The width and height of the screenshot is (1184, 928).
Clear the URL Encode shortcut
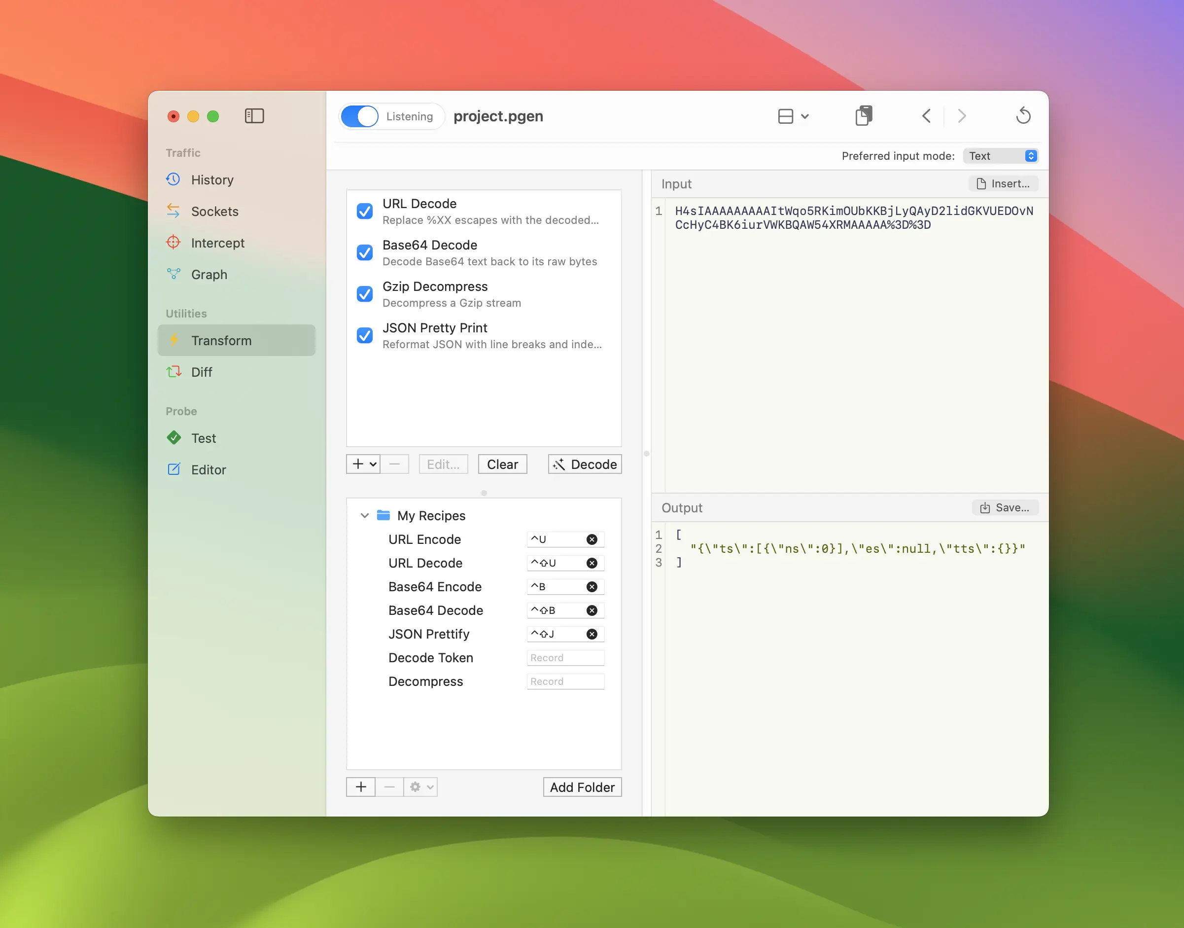point(592,539)
